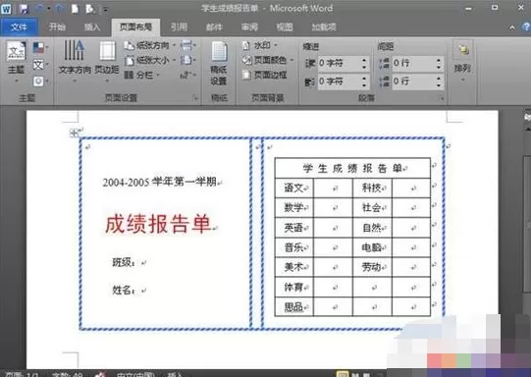Open theme fonts 文 icon

click(x=40, y=65)
